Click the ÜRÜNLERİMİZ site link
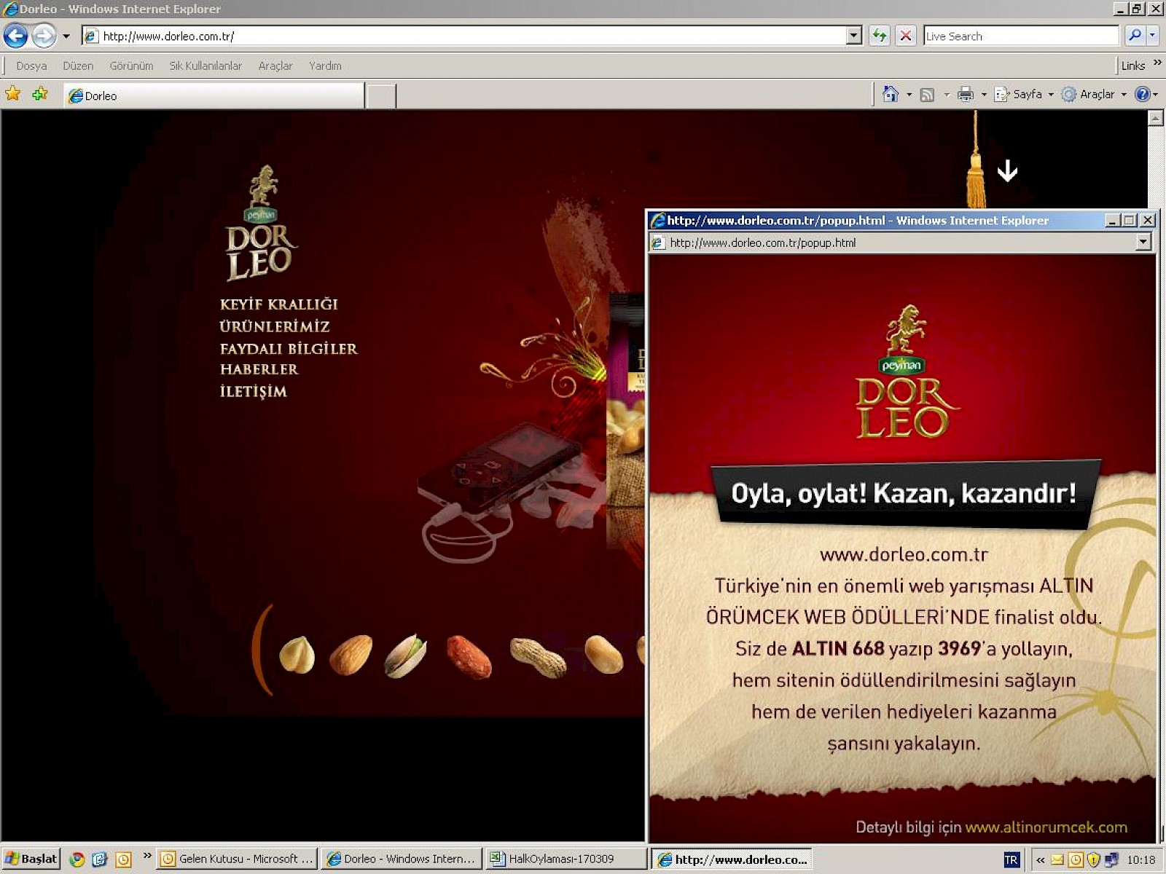The image size is (1166, 874). click(x=275, y=326)
